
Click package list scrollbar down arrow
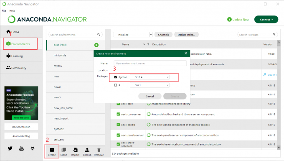[279, 148]
